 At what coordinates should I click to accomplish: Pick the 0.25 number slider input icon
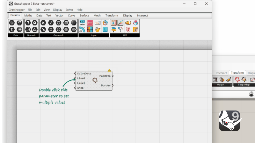coord(82,23)
